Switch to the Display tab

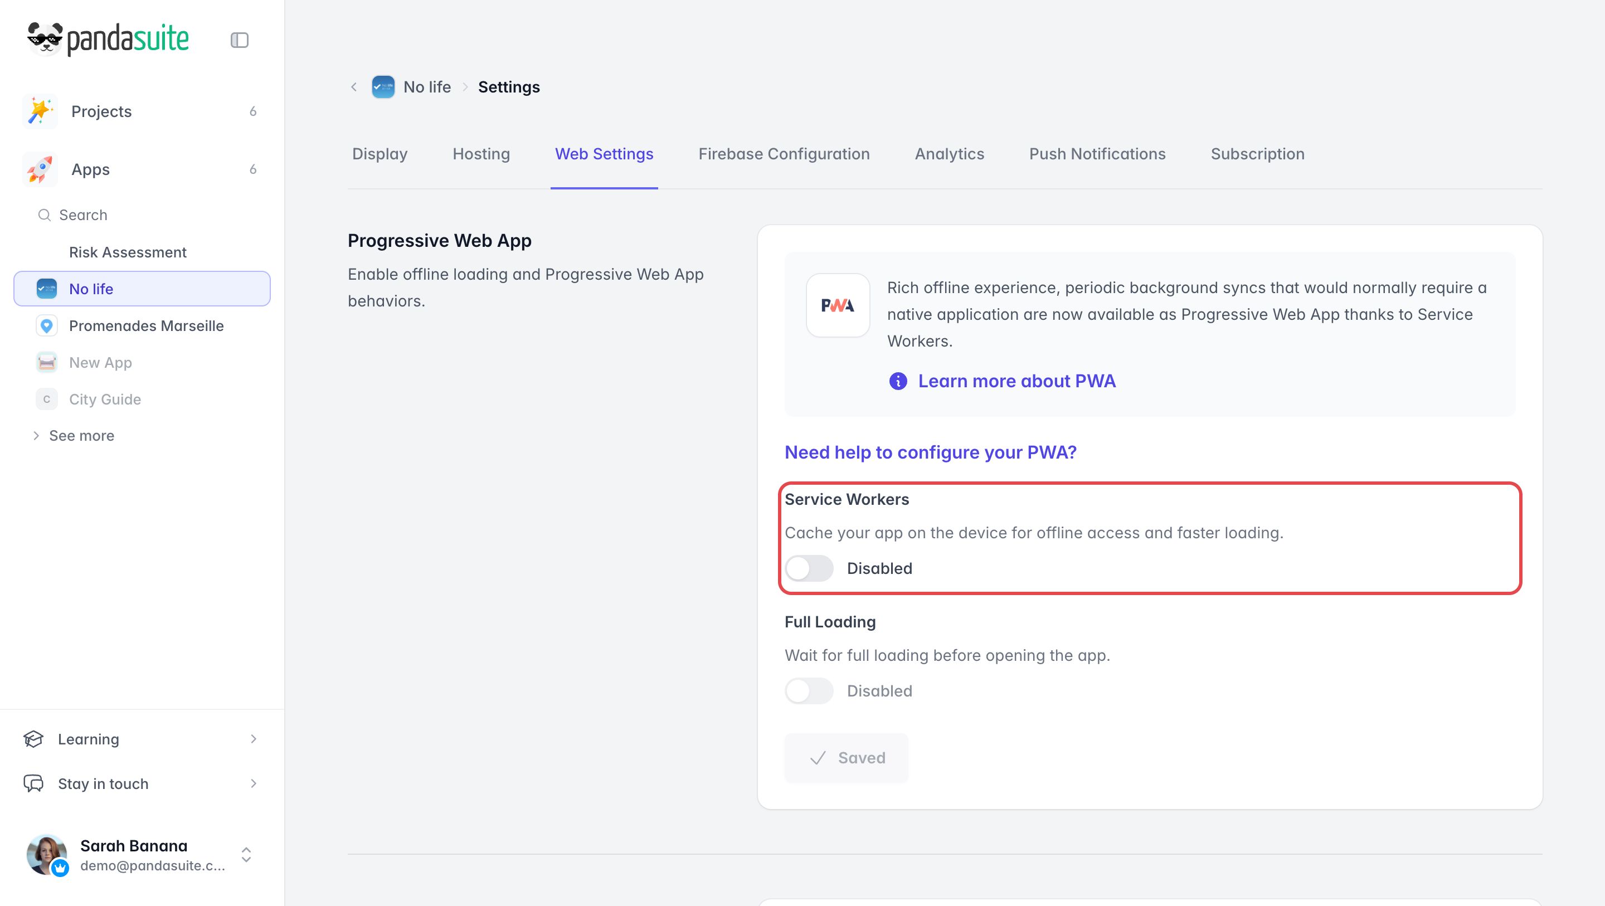[380, 154]
